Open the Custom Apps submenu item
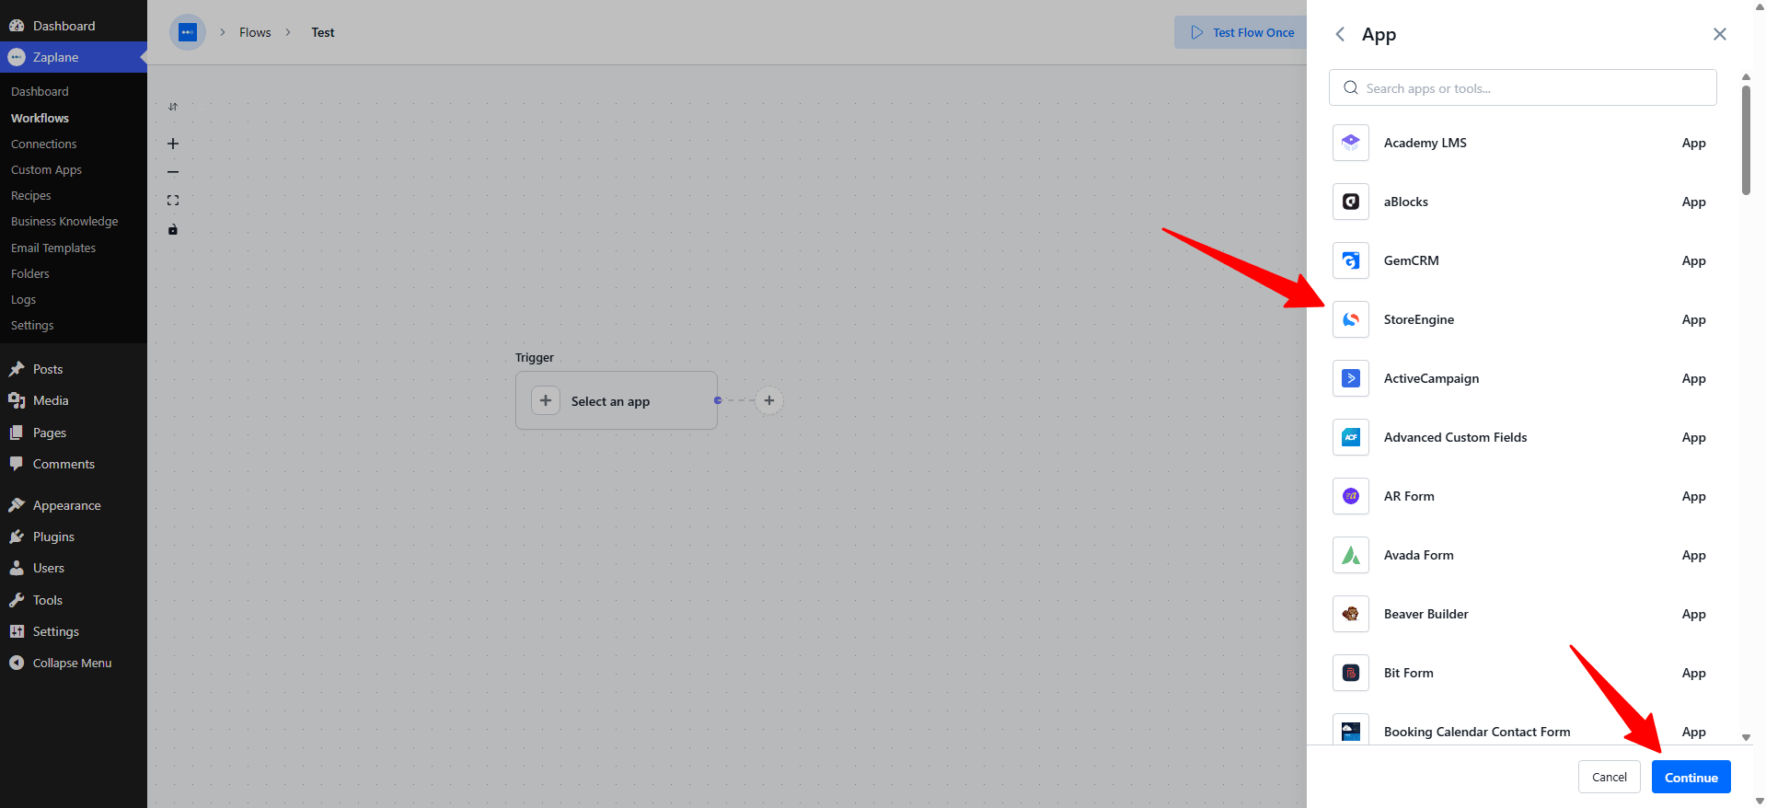The width and height of the screenshot is (1766, 808). coord(46,169)
